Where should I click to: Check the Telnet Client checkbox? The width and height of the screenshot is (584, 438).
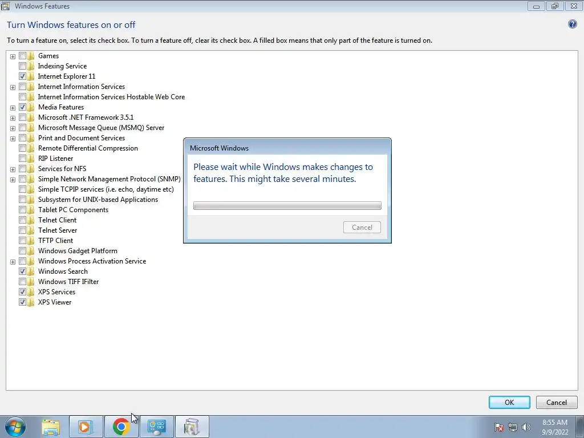[x=22, y=220]
